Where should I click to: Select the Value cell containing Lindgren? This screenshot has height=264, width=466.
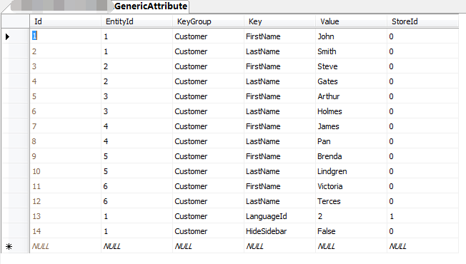(x=351, y=171)
